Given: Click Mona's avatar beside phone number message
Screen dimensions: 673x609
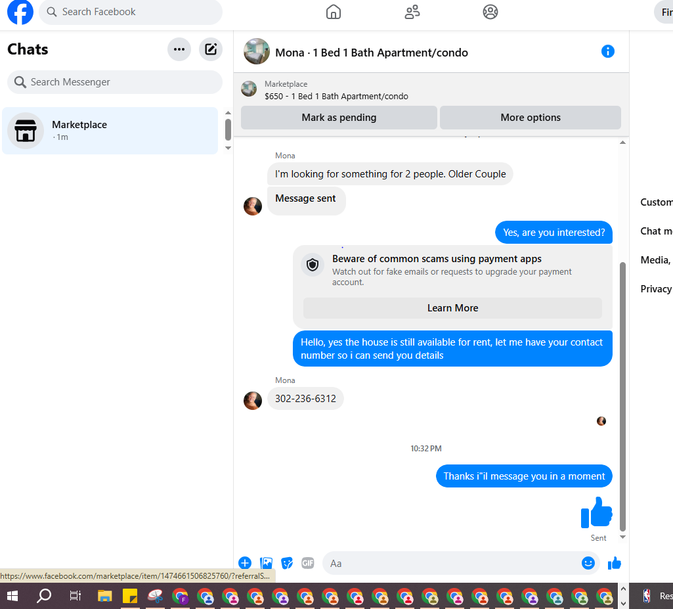Looking at the screenshot, I should tap(253, 401).
